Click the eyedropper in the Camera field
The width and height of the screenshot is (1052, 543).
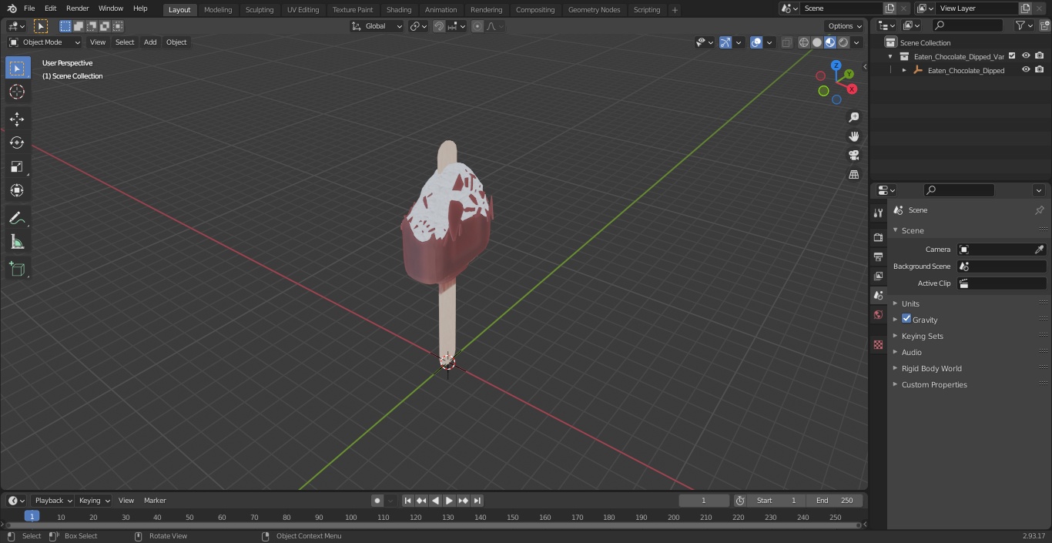coord(1039,250)
